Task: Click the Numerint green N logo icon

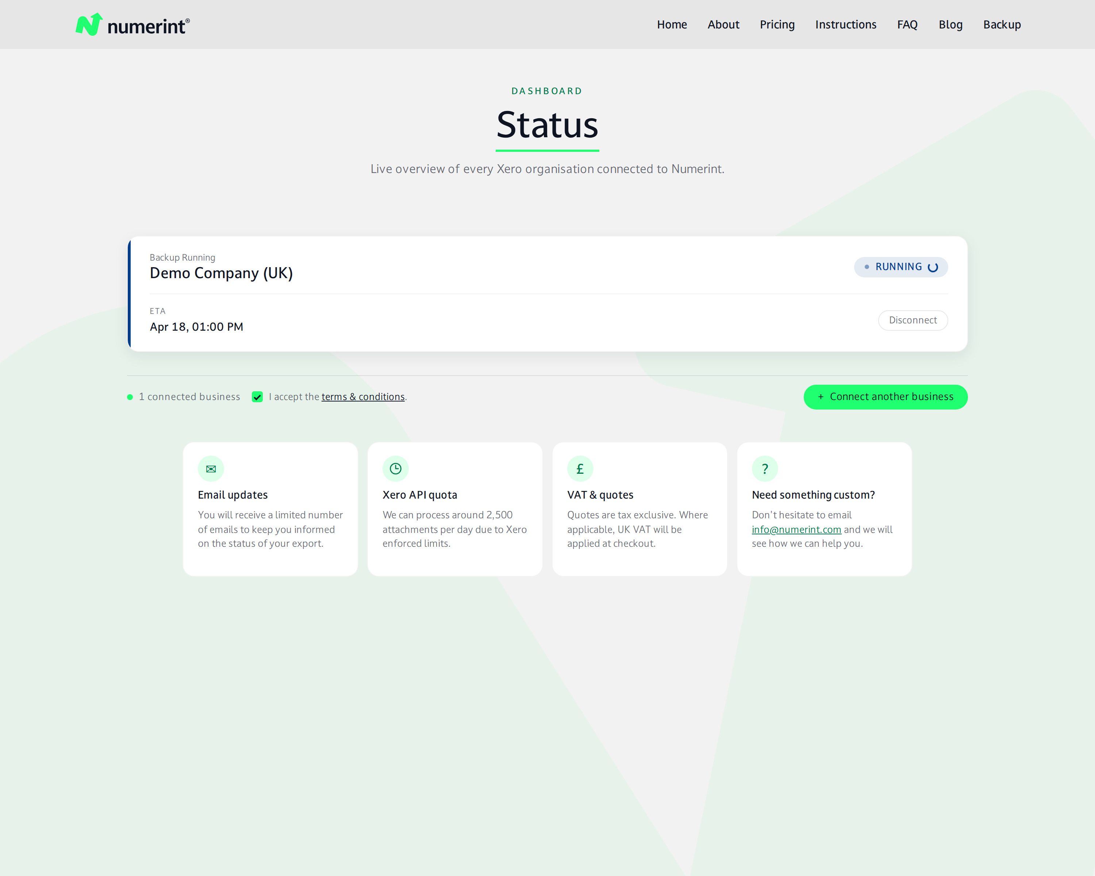Action: [89, 24]
